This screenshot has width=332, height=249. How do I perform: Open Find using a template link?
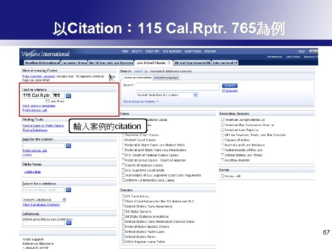click(39, 106)
